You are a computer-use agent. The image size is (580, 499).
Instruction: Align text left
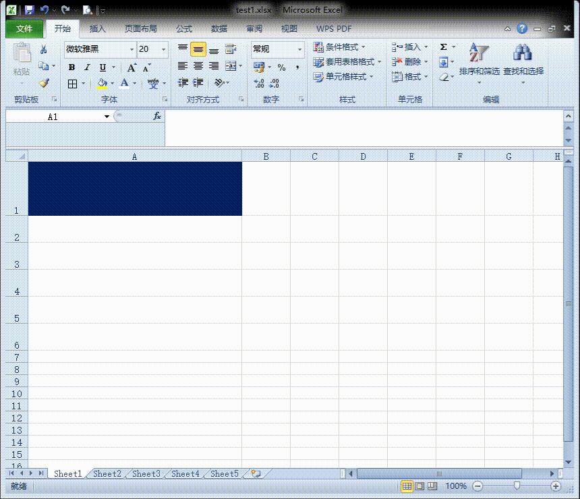coord(183,66)
